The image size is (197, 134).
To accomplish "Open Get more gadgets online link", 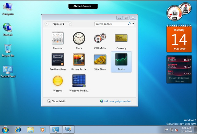I will (x=118, y=101).
